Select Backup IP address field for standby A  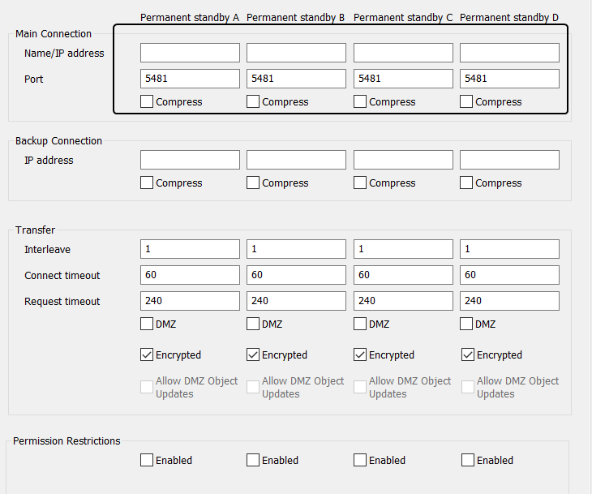tap(190, 160)
